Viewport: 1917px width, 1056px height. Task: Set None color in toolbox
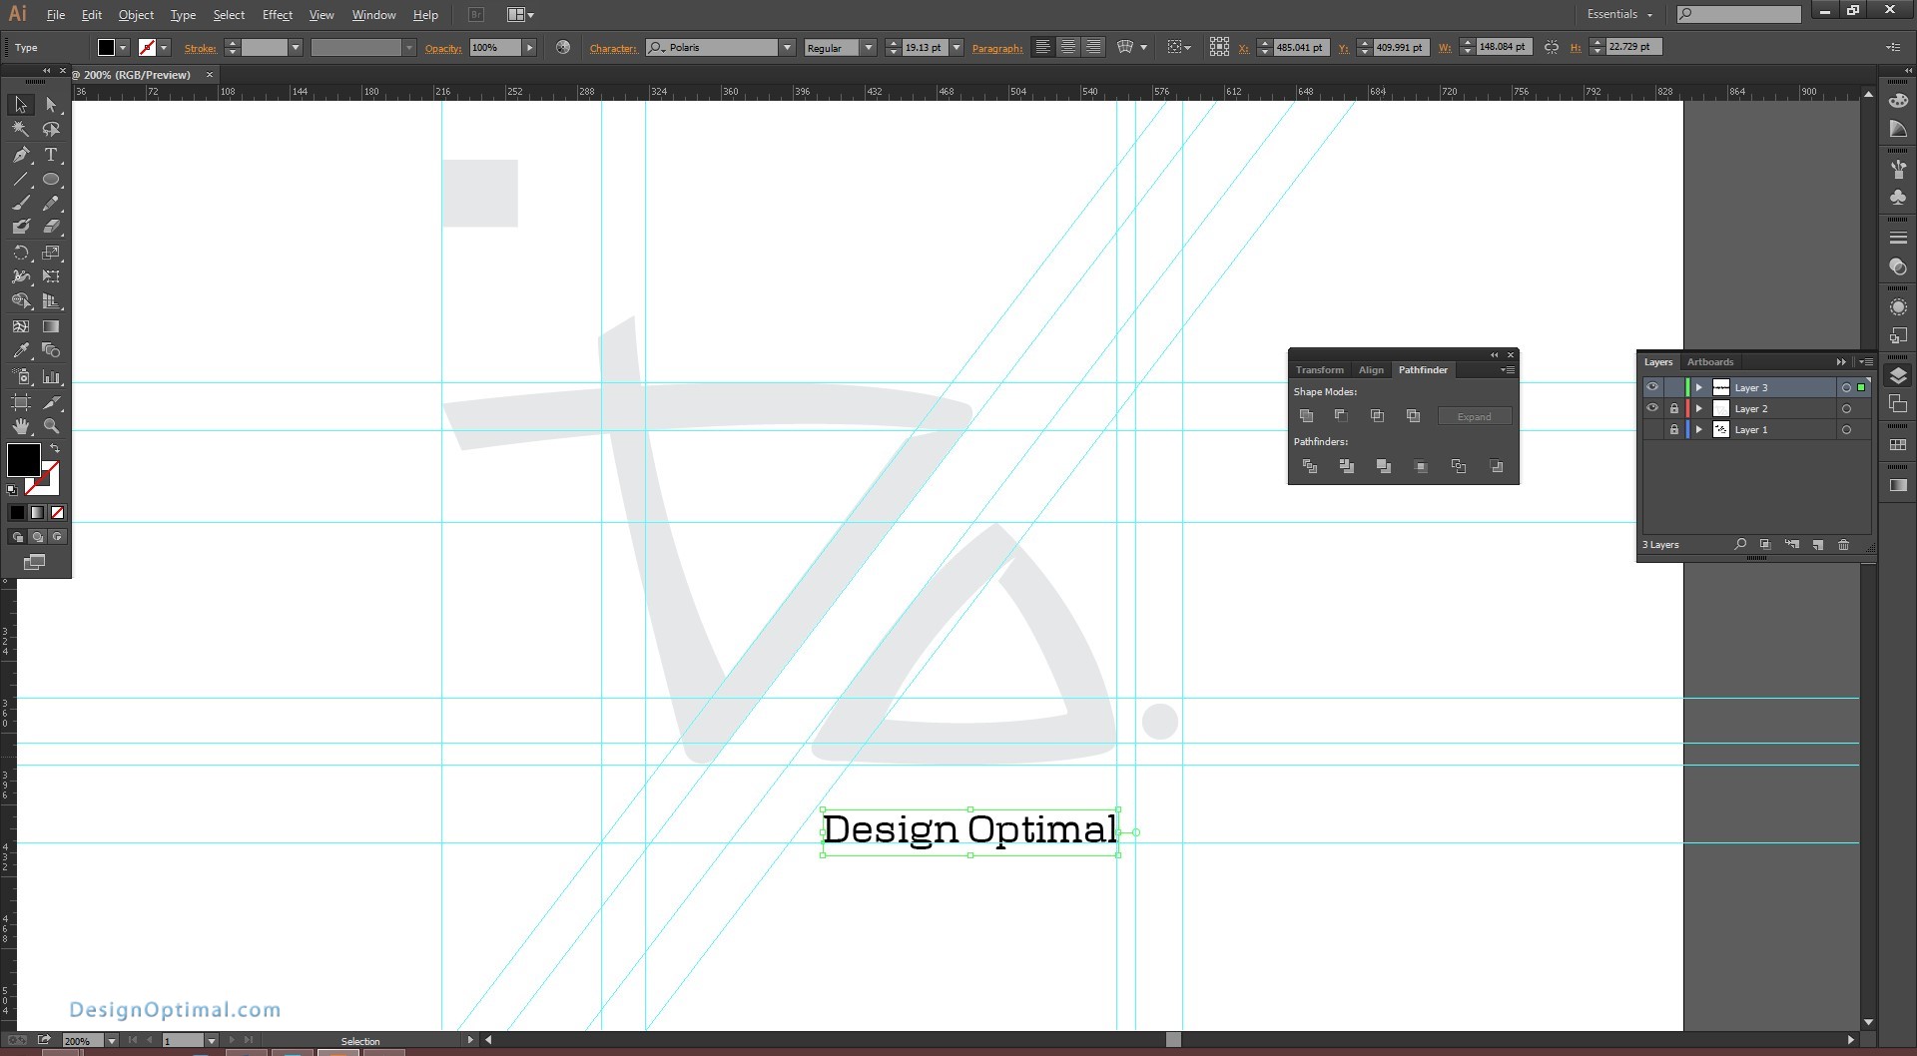pos(58,513)
